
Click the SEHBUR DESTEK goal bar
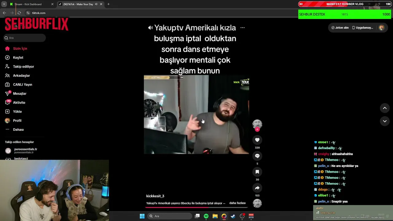click(x=344, y=14)
